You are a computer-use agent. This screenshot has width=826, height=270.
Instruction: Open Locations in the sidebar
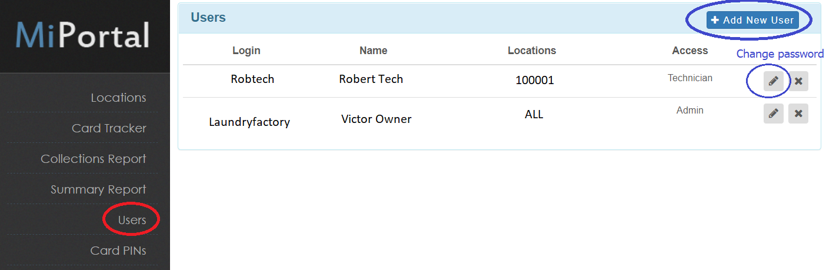pyautogui.click(x=118, y=98)
